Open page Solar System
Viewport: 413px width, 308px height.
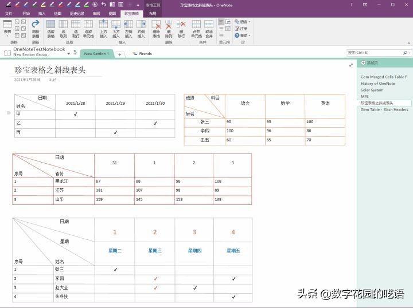372,90
